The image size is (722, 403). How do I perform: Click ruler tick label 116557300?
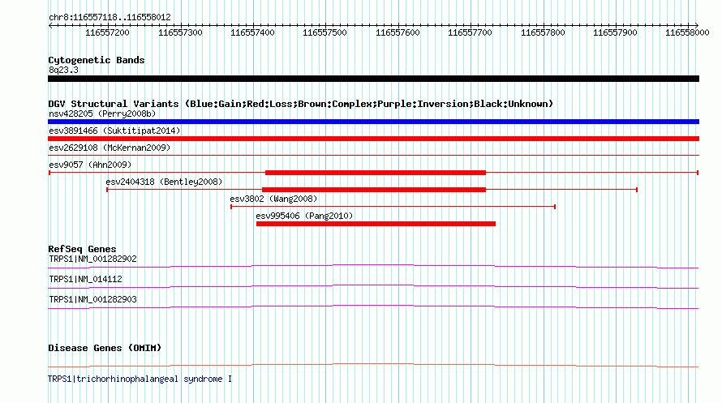(x=180, y=32)
